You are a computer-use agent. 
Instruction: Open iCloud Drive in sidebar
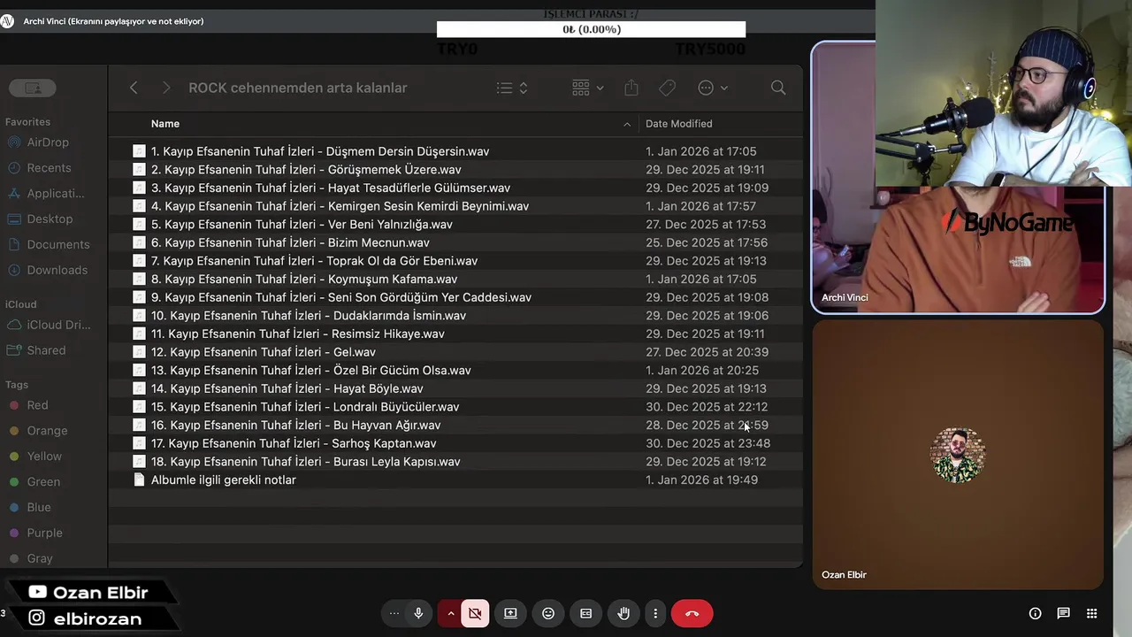click(49, 325)
